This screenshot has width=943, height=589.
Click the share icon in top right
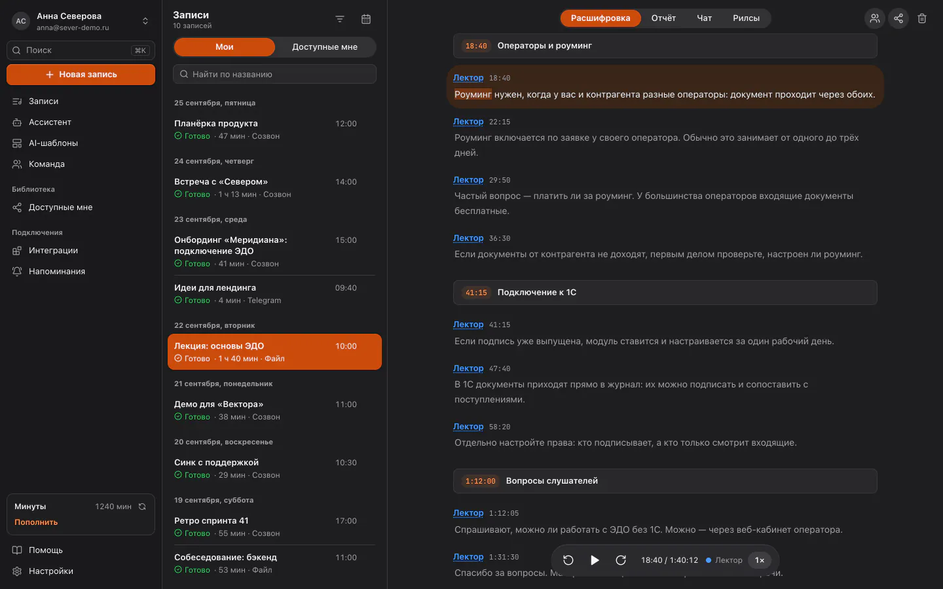coord(898,18)
